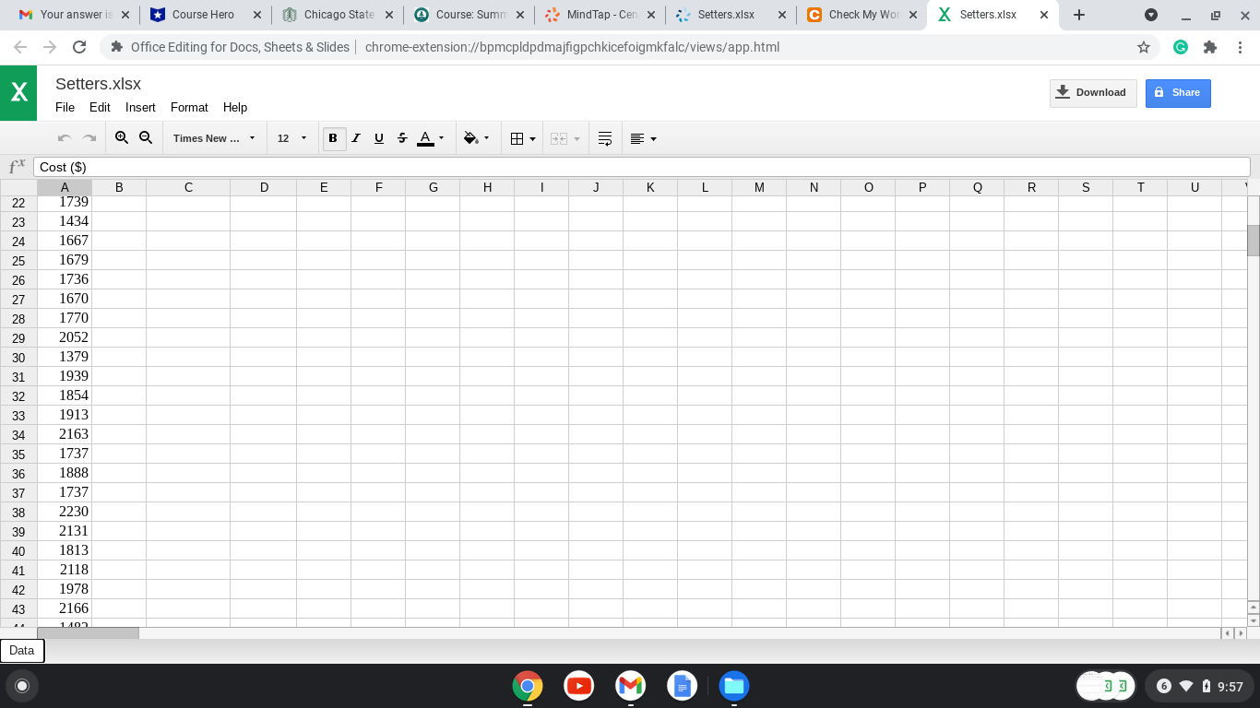The image size is (1260, 708).
Task: Open the Edit menu
Action: pyautogui.click(x=100, y=107)
